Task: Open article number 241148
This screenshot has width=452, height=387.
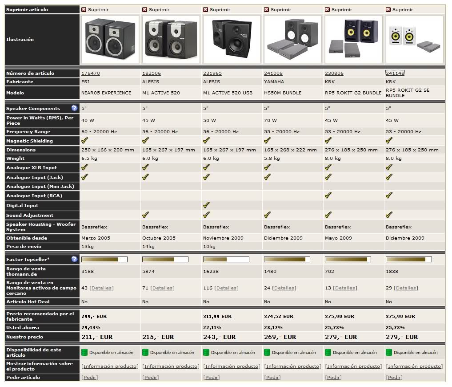Action: [x=395, y=73]
